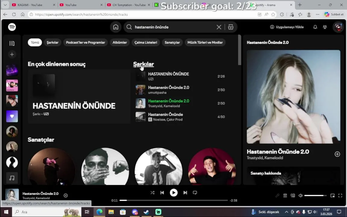Clear the search field X icon
Viewport: 347px width, 217px height.
pos(219,27)
